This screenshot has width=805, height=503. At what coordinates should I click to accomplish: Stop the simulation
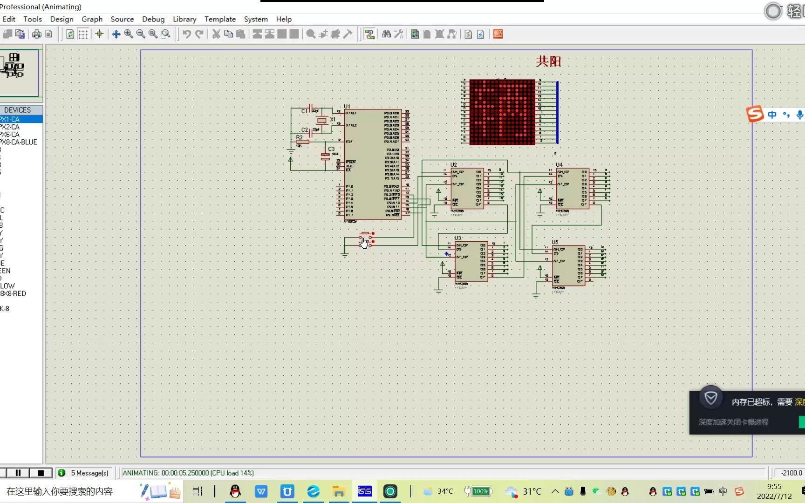coord(41,473)
